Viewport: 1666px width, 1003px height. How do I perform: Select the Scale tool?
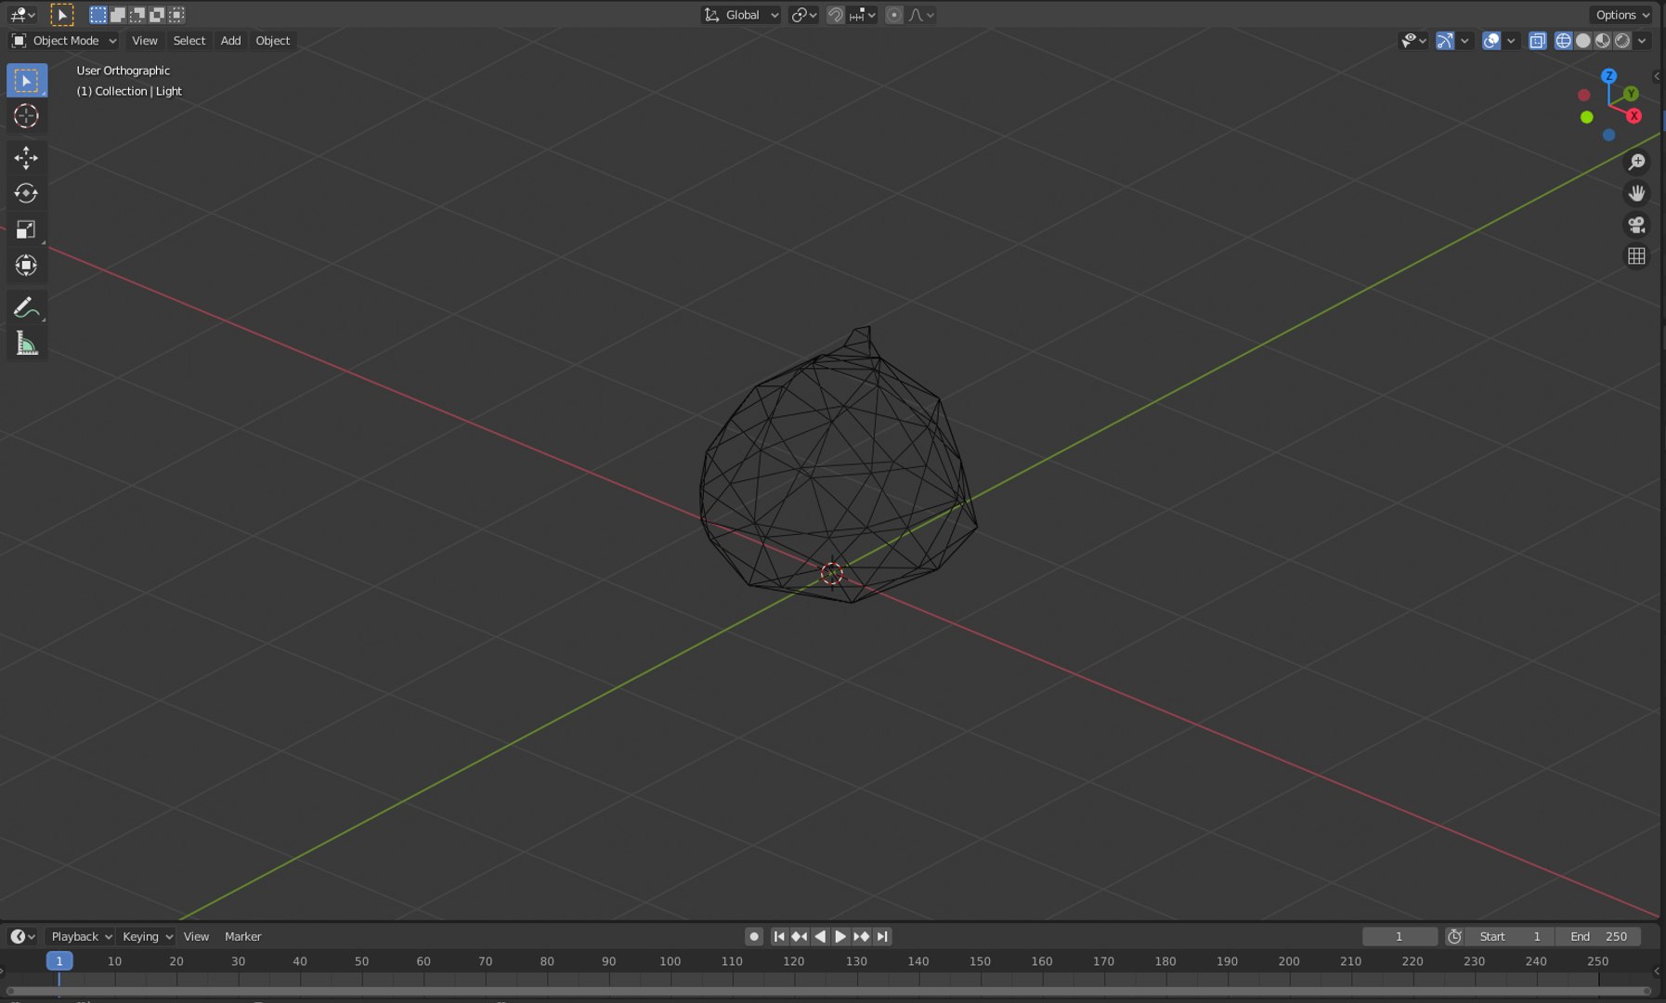26,229
